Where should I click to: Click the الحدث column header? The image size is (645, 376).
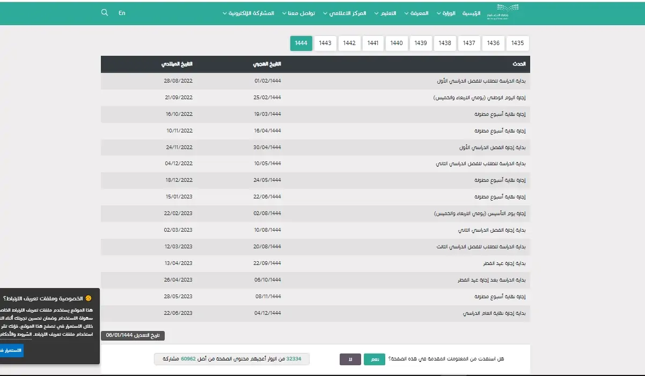[x=519, y=64]
